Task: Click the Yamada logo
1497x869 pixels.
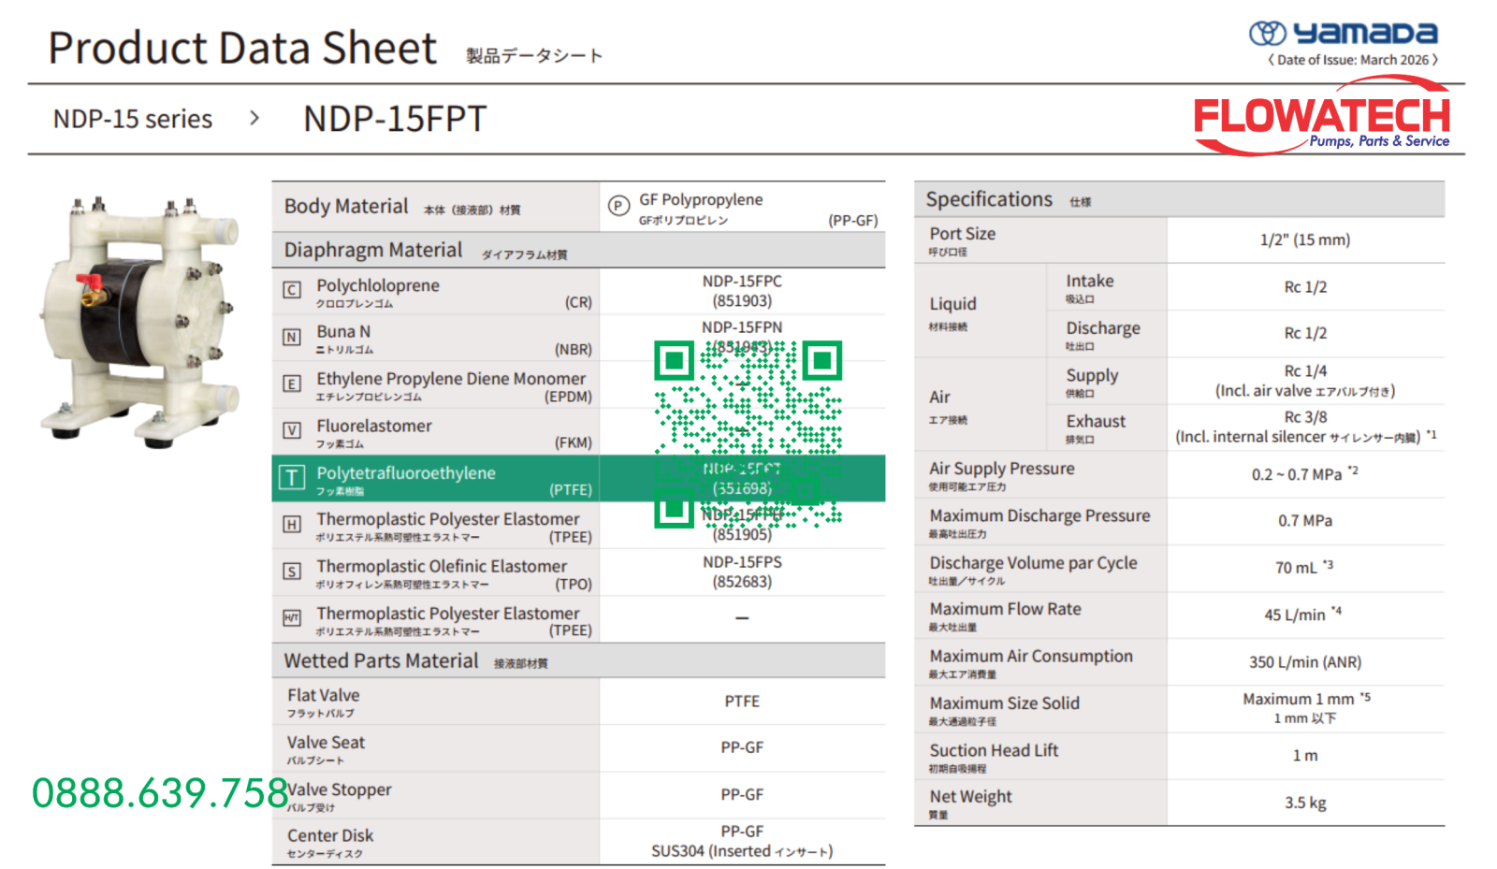Action: click(1343, 34)
